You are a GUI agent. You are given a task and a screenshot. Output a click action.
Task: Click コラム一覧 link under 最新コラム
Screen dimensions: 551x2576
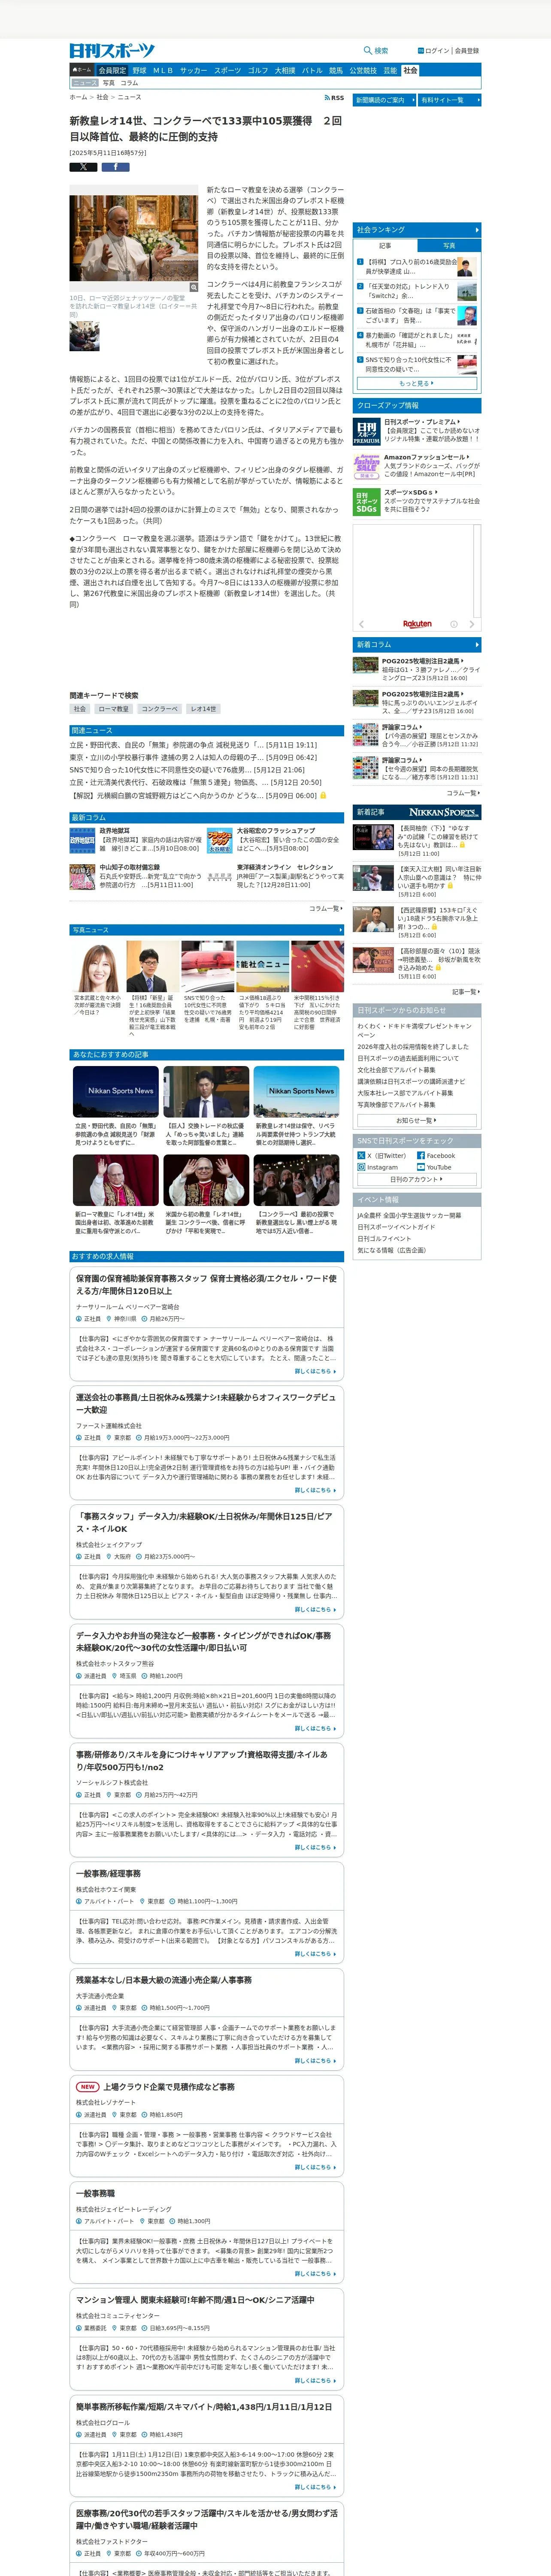[x=326, y=909]
